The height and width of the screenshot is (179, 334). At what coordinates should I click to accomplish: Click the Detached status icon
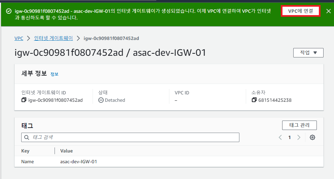pos(101,100)
